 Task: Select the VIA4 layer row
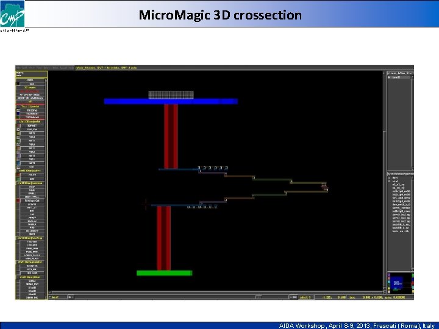32,137
